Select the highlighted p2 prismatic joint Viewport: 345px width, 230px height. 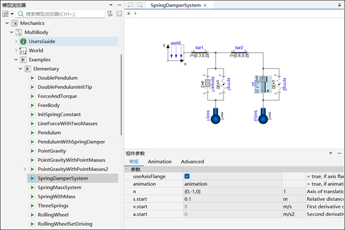tap(263, 85)
